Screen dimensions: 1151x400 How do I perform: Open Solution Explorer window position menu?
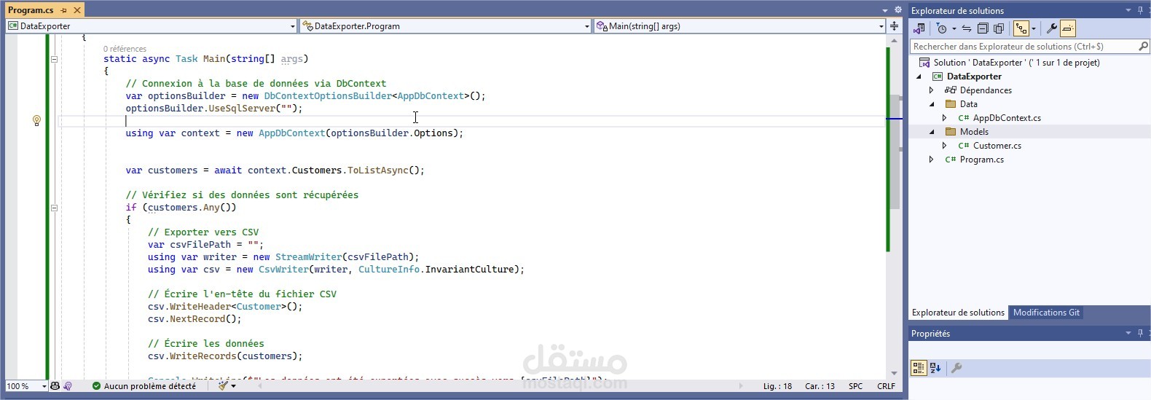[x=1128, y=10]
